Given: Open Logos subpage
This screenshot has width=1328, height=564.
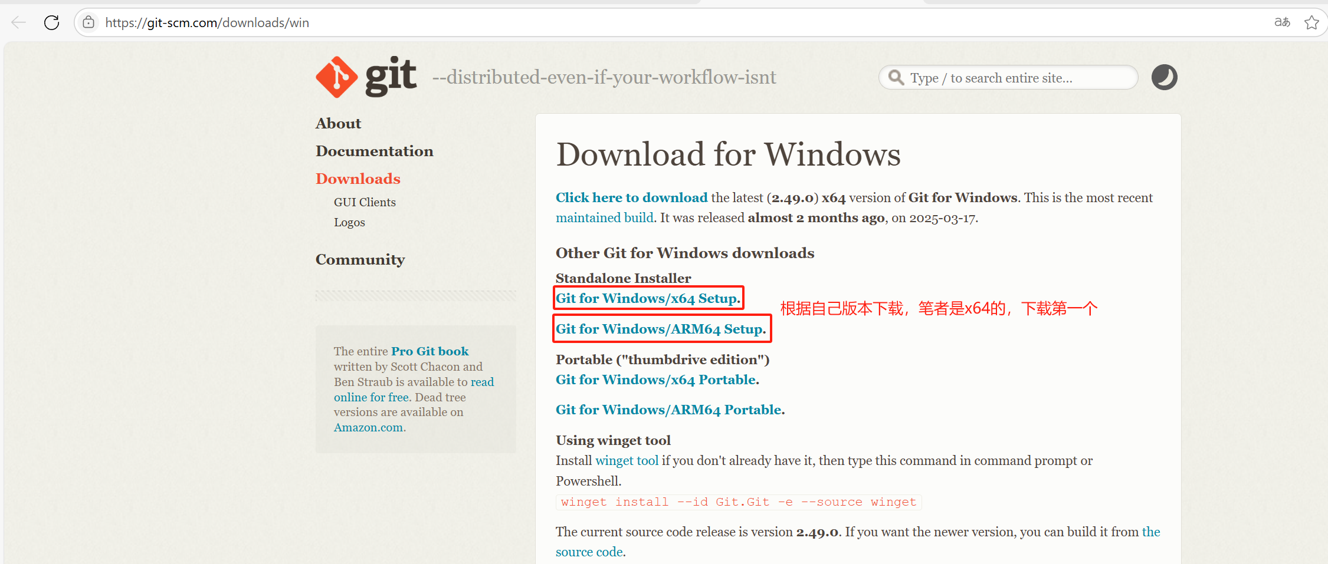Looking at the screenshot, I should (349, 222).
